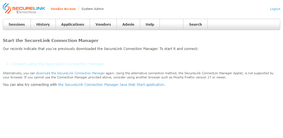Viewport: 283px width, 138px height.
Task: Select the Vendor Access header link
Action: click(x=63, y=9)
